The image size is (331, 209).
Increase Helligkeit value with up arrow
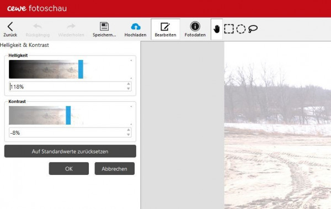click(129, 84)
